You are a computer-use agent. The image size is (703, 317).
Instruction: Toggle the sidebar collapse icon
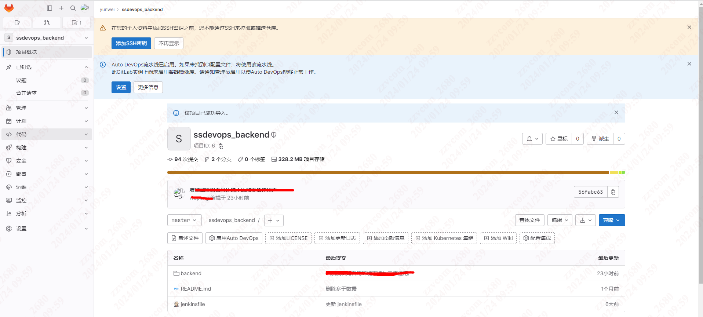pyautogui.click(x=50, y=8)
